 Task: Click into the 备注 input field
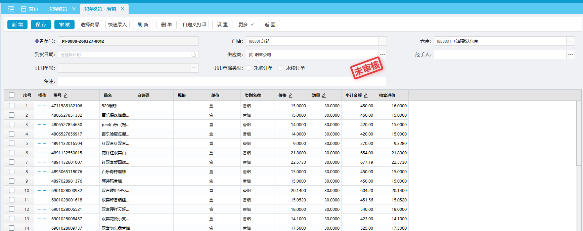pyautogui.click(x=222, y=81)
